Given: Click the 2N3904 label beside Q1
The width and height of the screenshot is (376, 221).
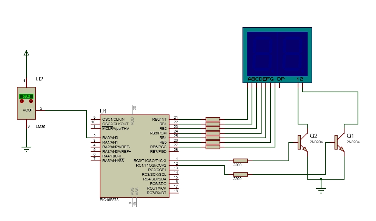Looking at the screenshot, I should 353,142.
